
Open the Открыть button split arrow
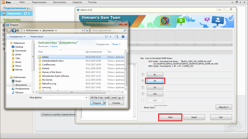[x=104, y=103]
